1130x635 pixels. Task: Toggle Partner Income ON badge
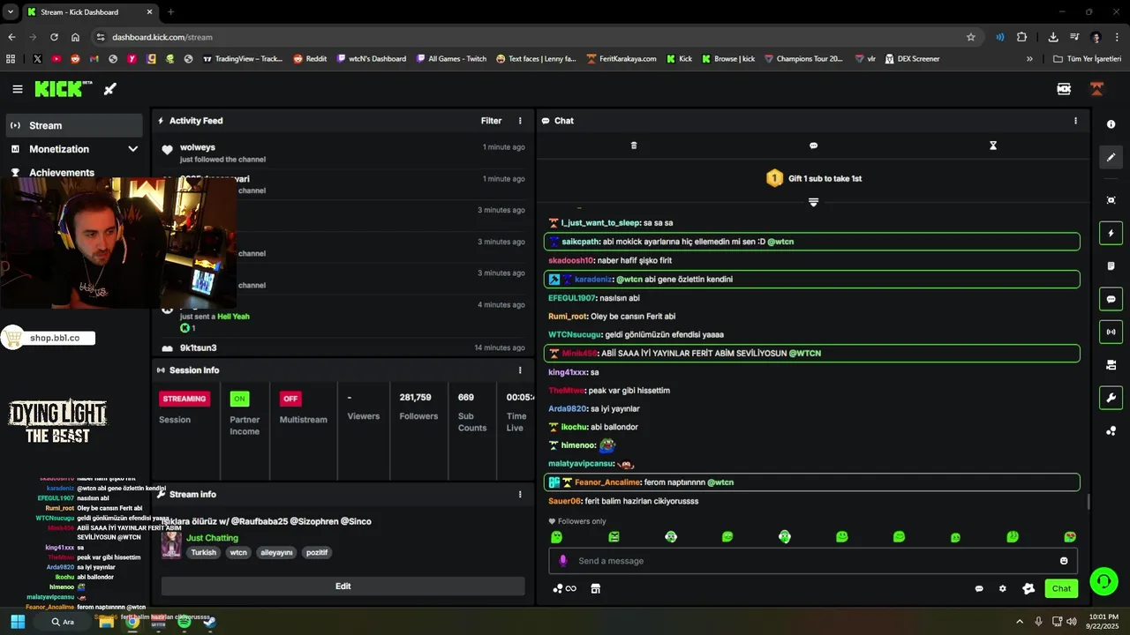[x=239, y=399]
